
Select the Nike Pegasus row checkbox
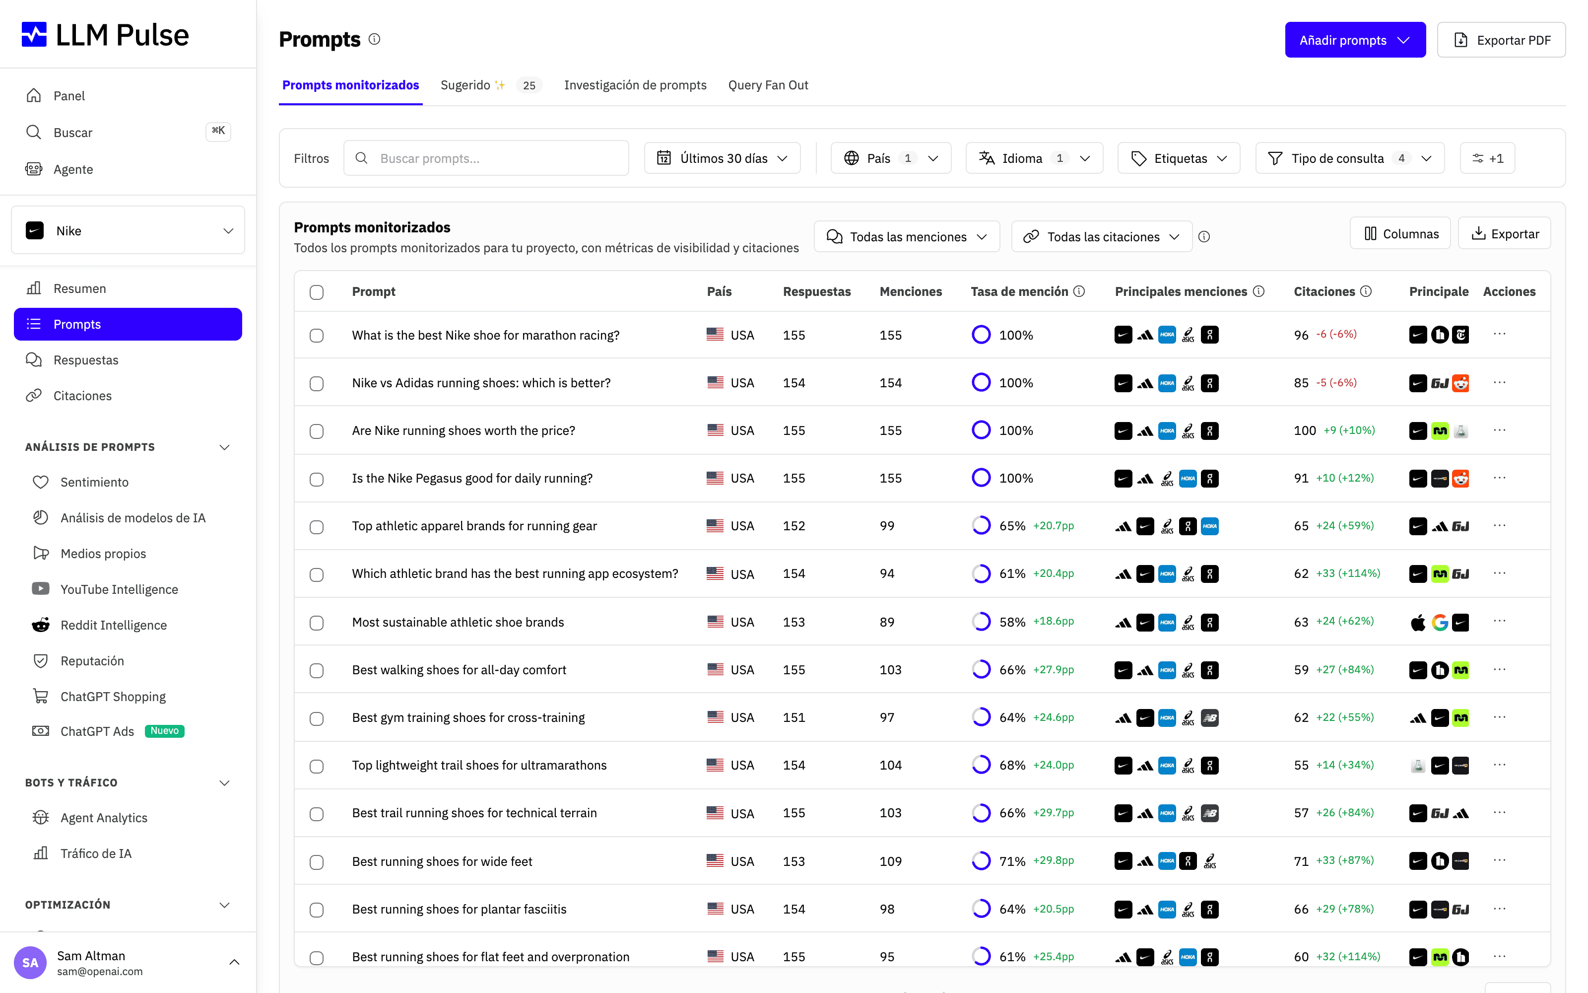pyautogui.click(x=317, y=480)
